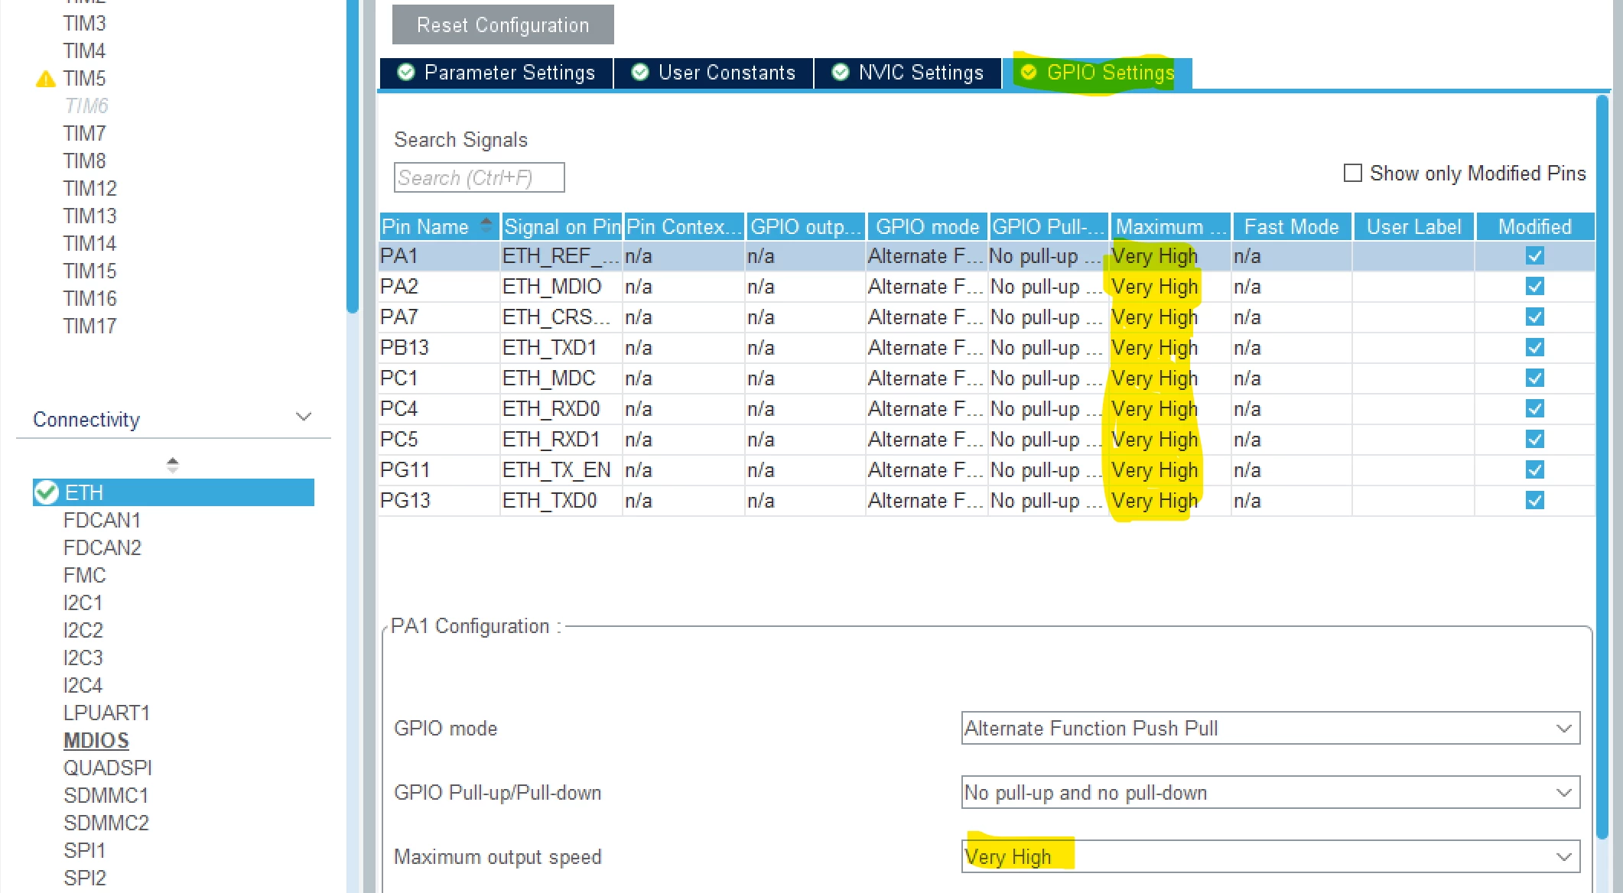Toggle Modified checkbox for PG11 row
Image resolution: width=1623 pixels, height=893 pixels.
coord(1534,470)
